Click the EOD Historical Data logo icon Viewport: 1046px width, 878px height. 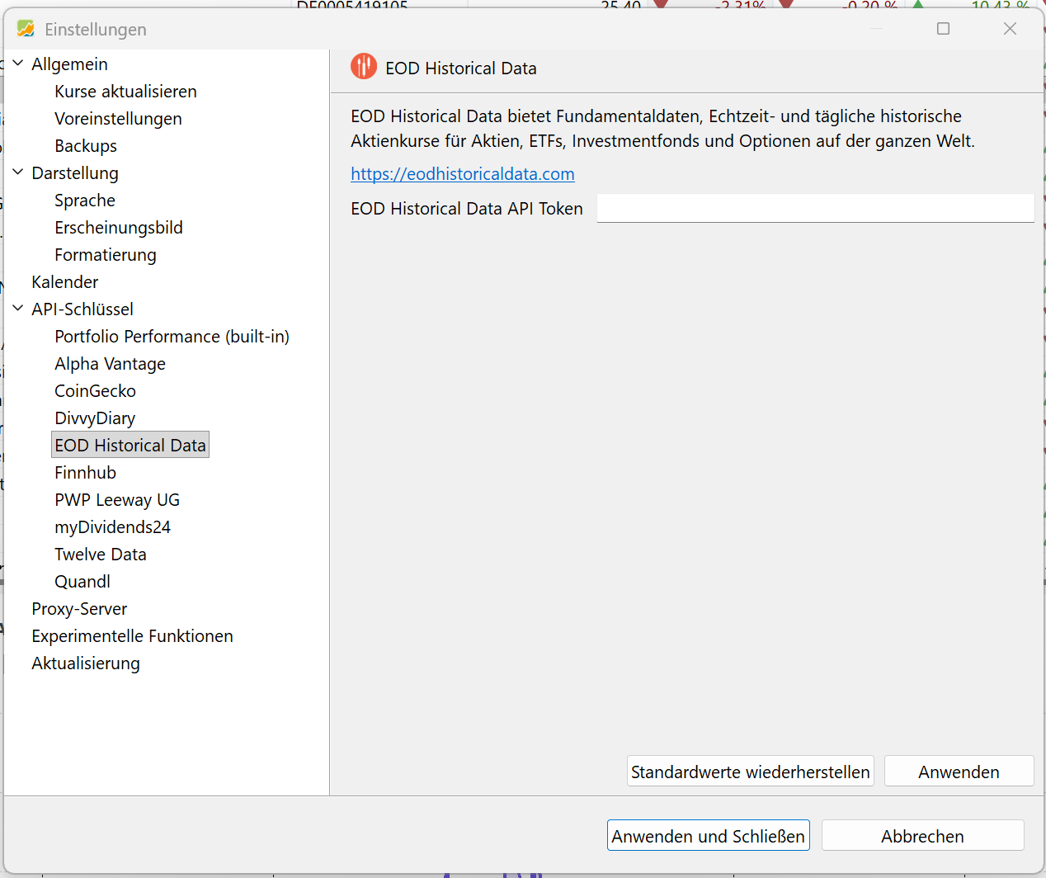pos(363,67)
